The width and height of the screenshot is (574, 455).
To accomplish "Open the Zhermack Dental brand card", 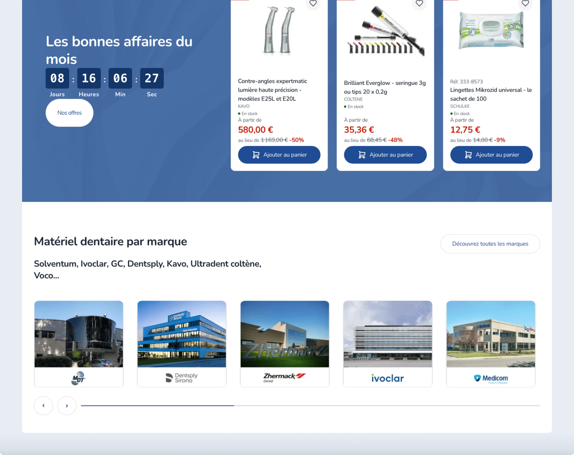I will pyautogui.click(x=285, y=344).
